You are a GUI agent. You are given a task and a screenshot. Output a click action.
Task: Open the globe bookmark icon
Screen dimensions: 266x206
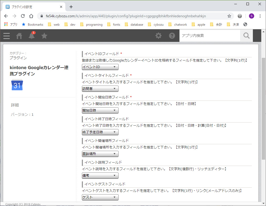[x=245, y=24]
